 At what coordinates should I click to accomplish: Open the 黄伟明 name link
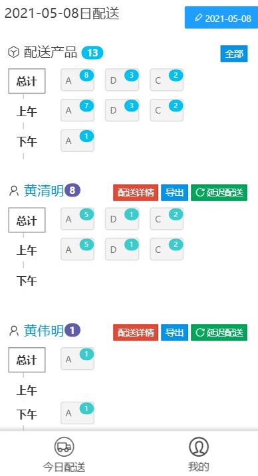pos(44,331)
